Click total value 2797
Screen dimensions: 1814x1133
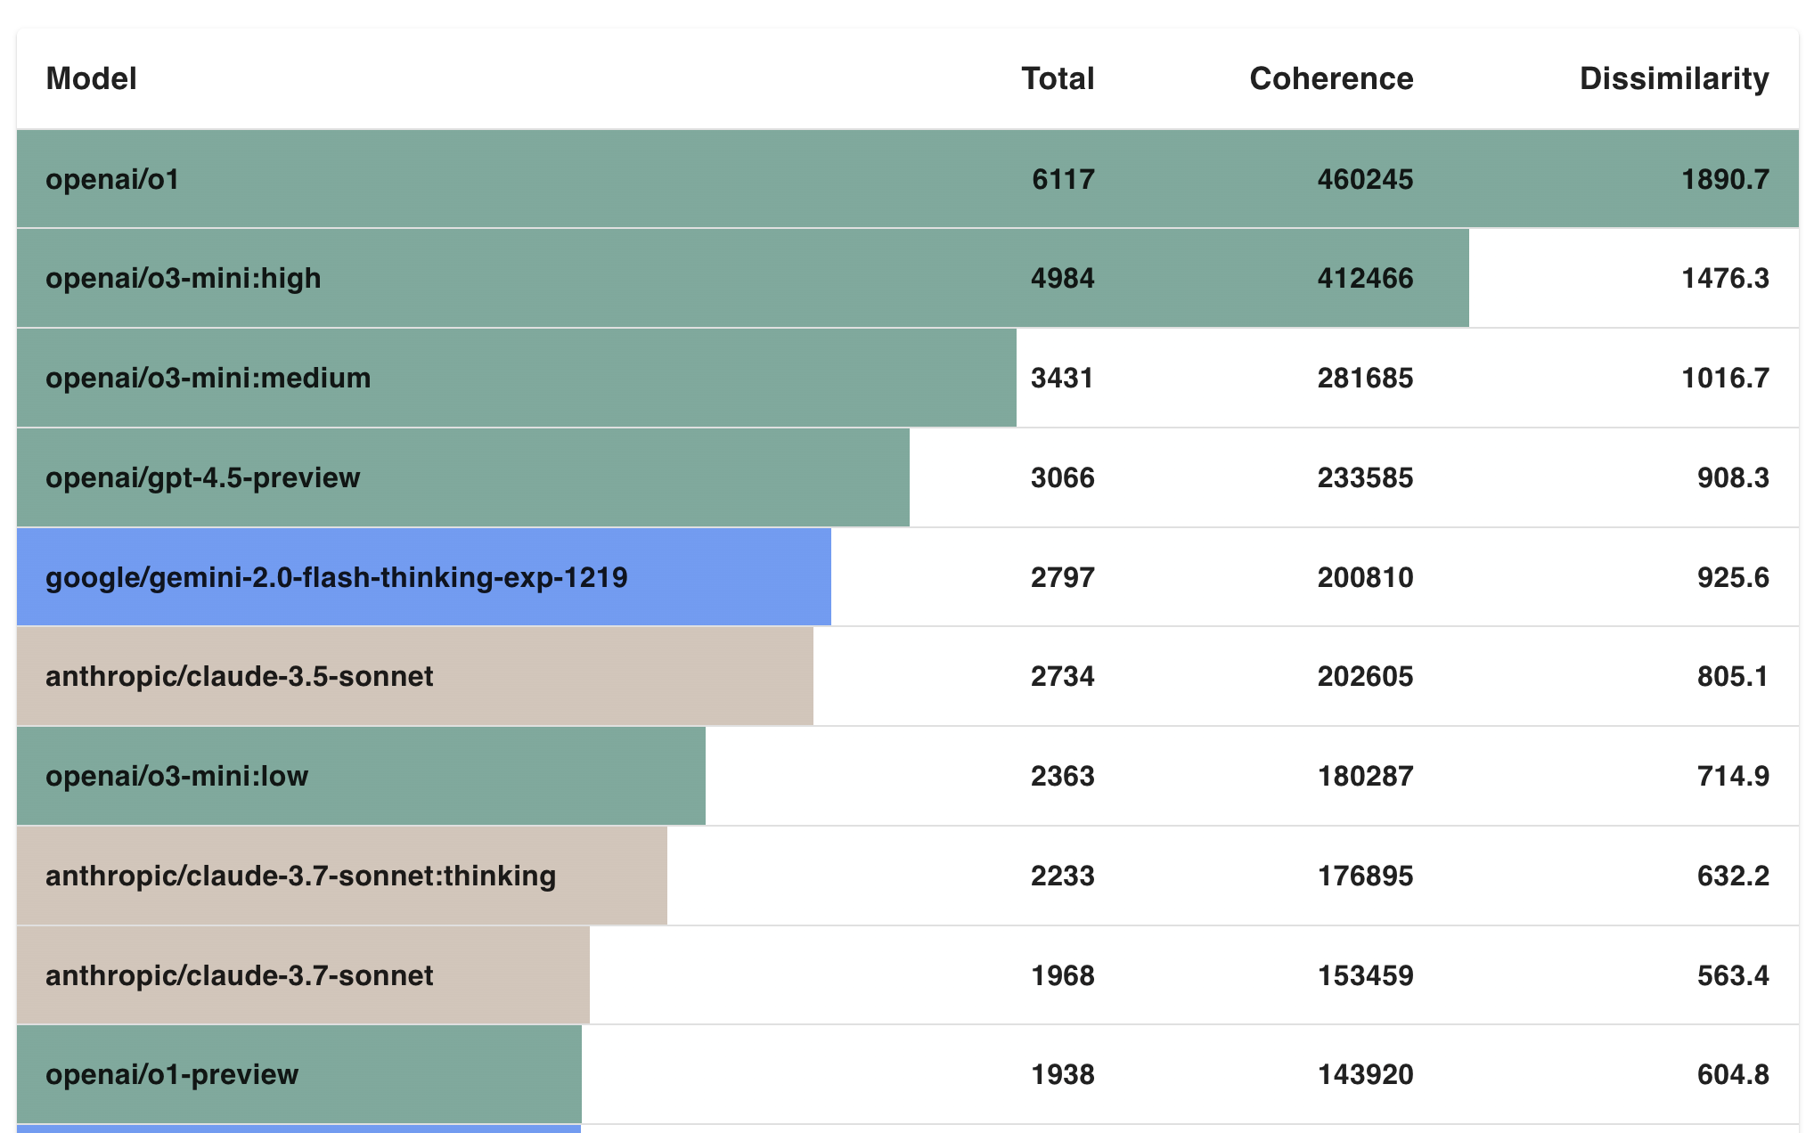[x=1063, y=577]
